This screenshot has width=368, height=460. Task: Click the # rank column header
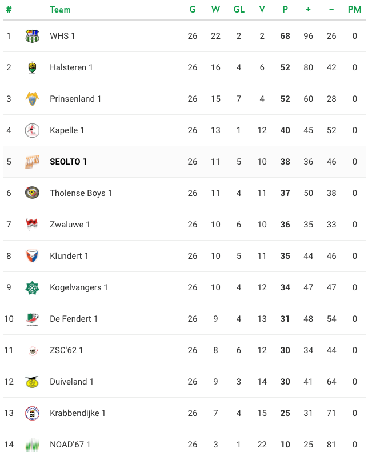pos(9,9)
